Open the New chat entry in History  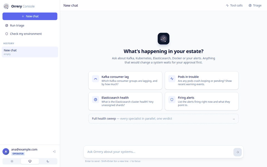[30, 52]
